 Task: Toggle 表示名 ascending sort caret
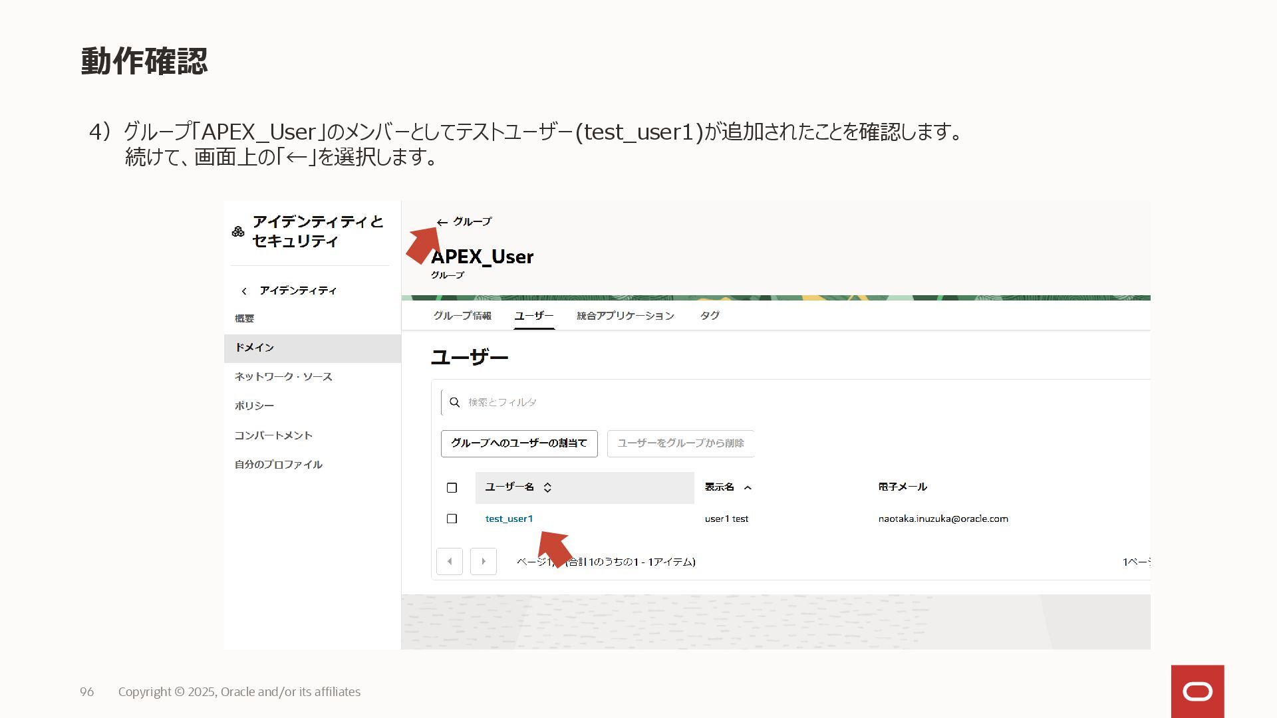[748, 488]
